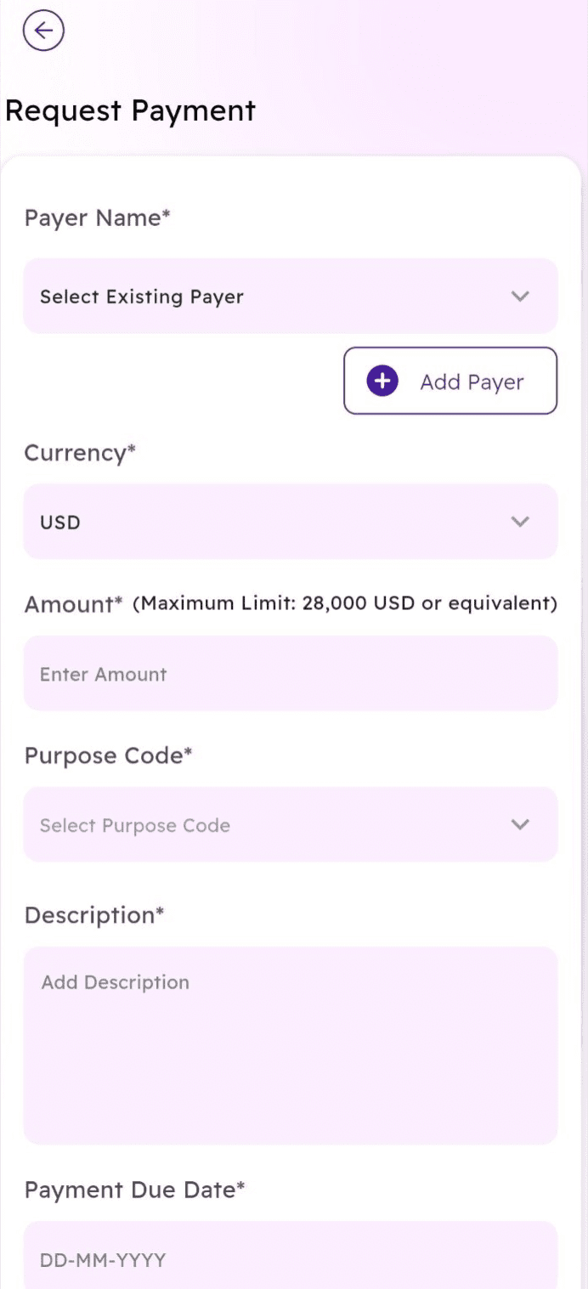This screenshot has width=588, height=1289.
Task: Go back using the arrow icon
Action: point(43,31)
